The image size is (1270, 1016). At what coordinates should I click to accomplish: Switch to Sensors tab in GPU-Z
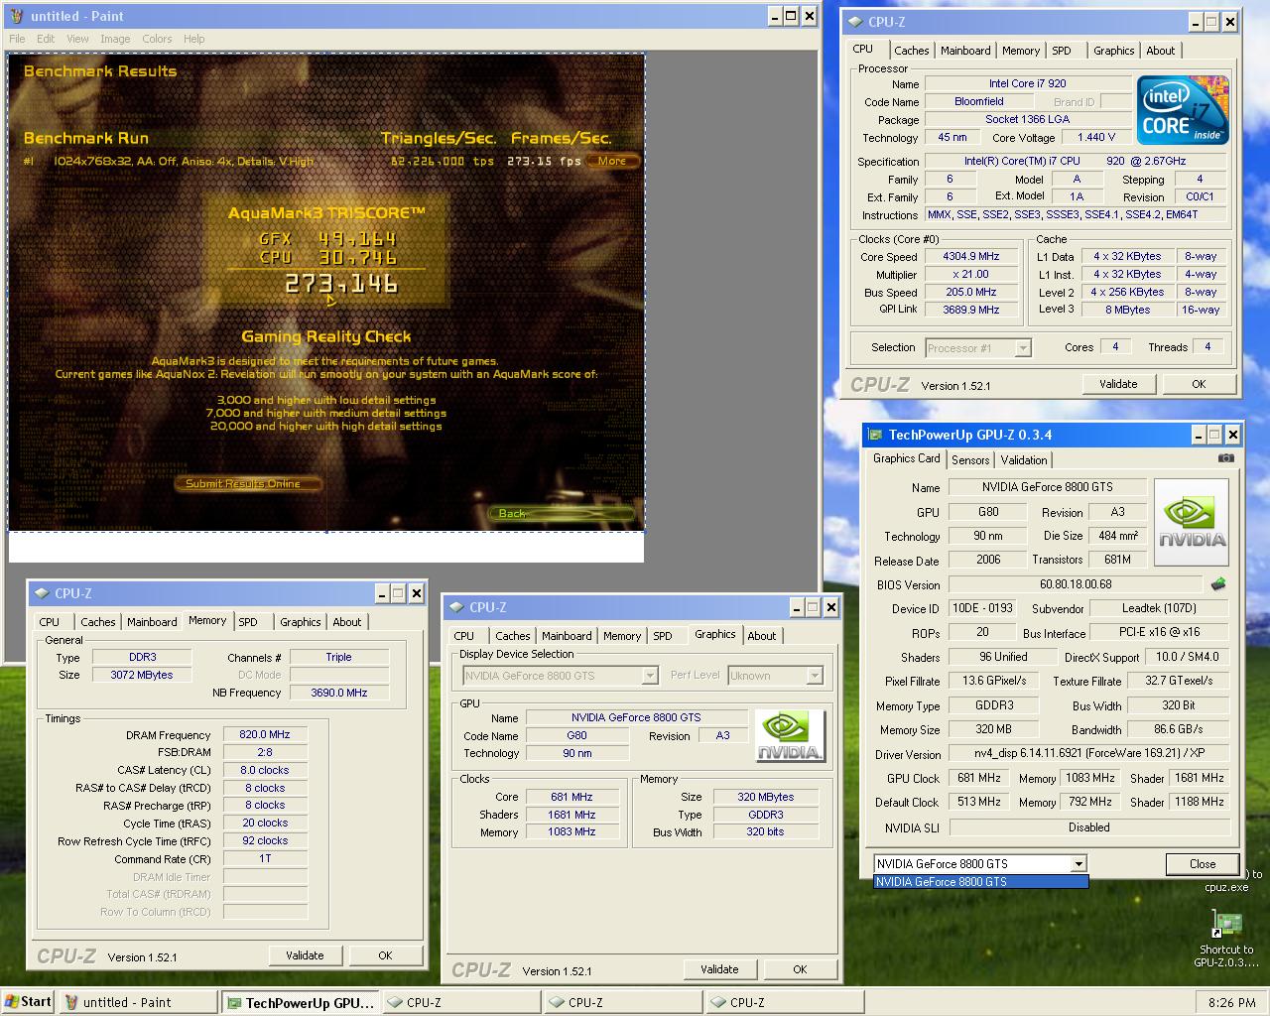click(x=970, y=460)
